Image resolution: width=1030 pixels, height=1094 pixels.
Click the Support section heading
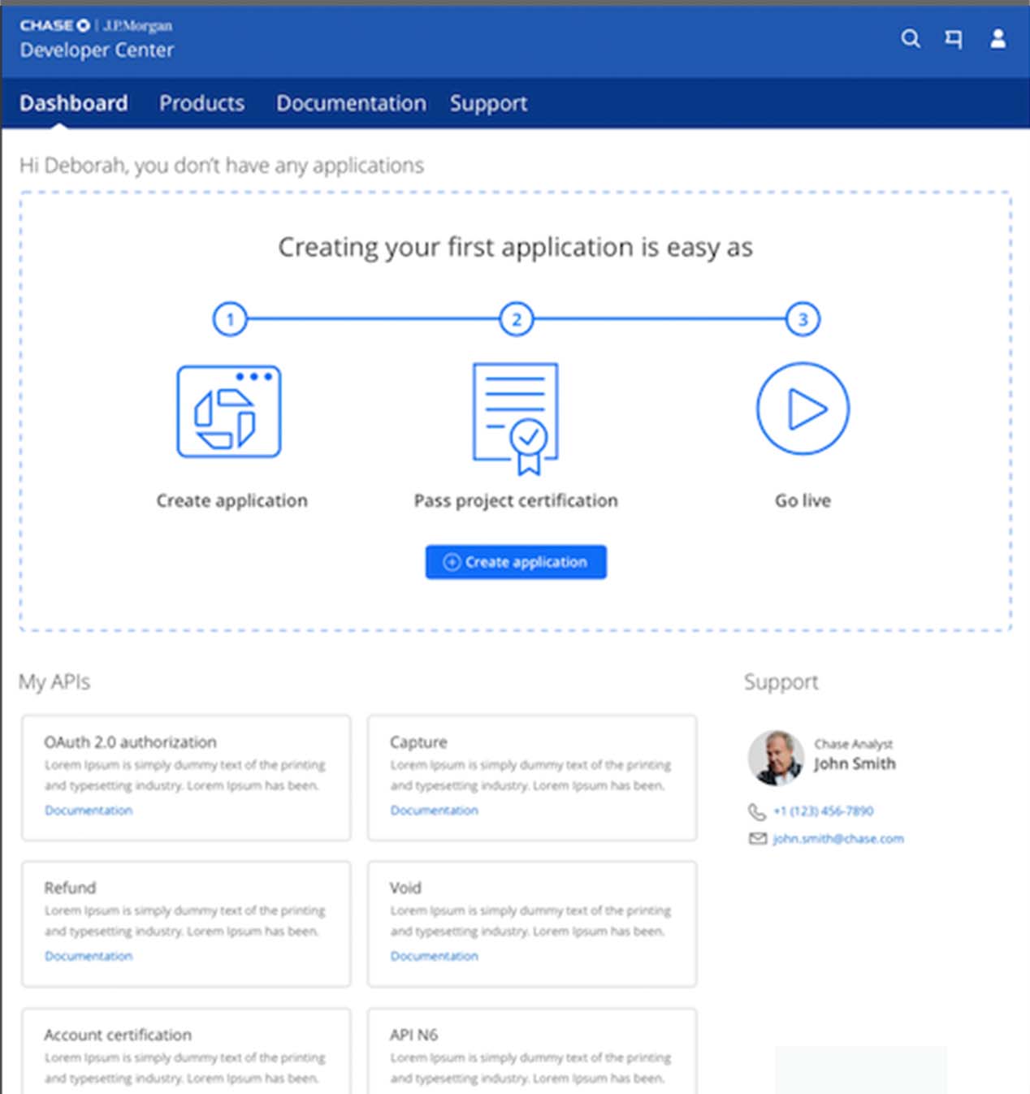tap(781, 681)
